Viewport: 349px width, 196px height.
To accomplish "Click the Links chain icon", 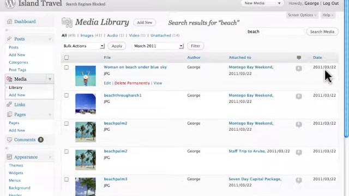I will click(9, 104).
